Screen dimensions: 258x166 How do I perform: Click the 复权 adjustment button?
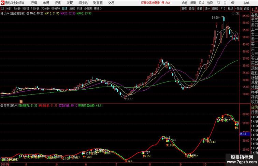tap(184, 9)
